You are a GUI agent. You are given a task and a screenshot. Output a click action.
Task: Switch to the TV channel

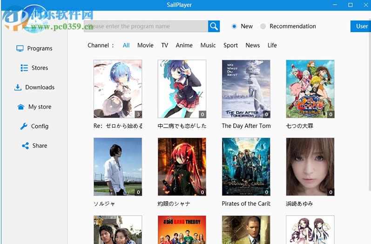click(165, 45)
